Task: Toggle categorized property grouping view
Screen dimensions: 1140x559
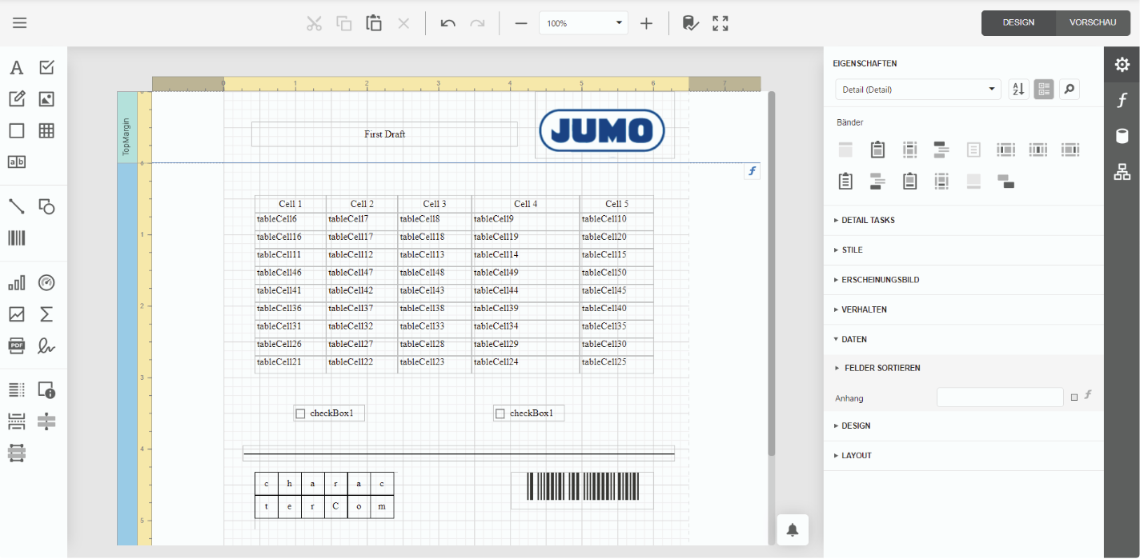Action: pyautogui.click(x=1043, y=90)
